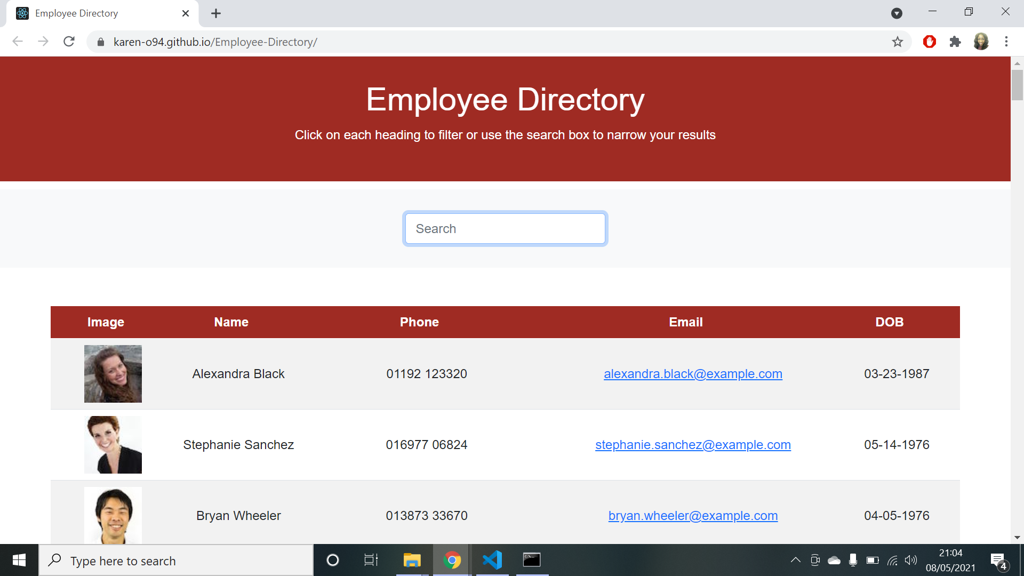Go back using the navigation arrow
Screen dimensions: 1024x576
pos(18,42)
